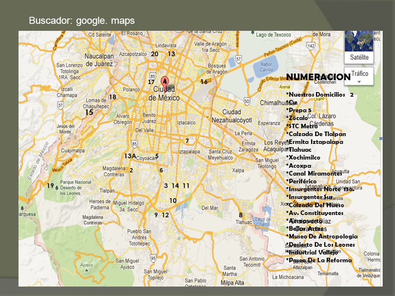Click number 16 near Bosques de Aragón
The width and height of the screenshot is (395, 296).
204,82
